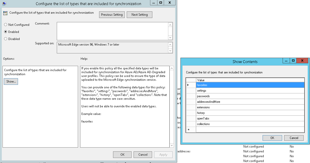Select the openTabs value cell
This screenshot has width=310, height=163.
coord(250,118)
